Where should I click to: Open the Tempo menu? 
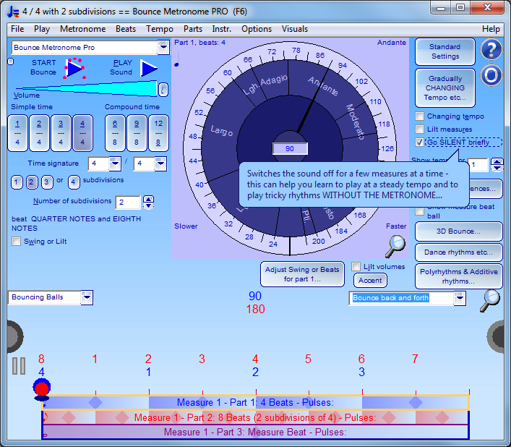tap(159, 29)
